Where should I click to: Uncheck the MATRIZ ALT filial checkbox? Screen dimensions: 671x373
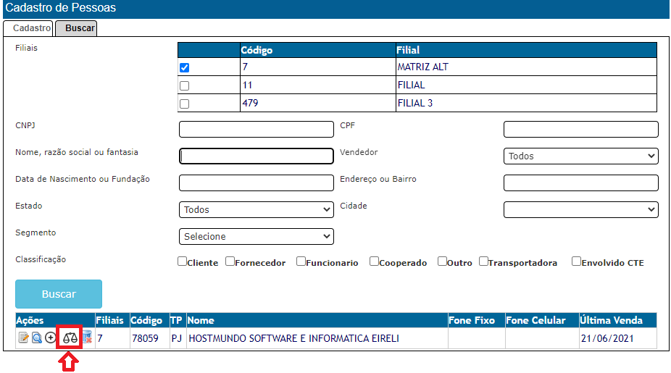[x=185, y=67]
